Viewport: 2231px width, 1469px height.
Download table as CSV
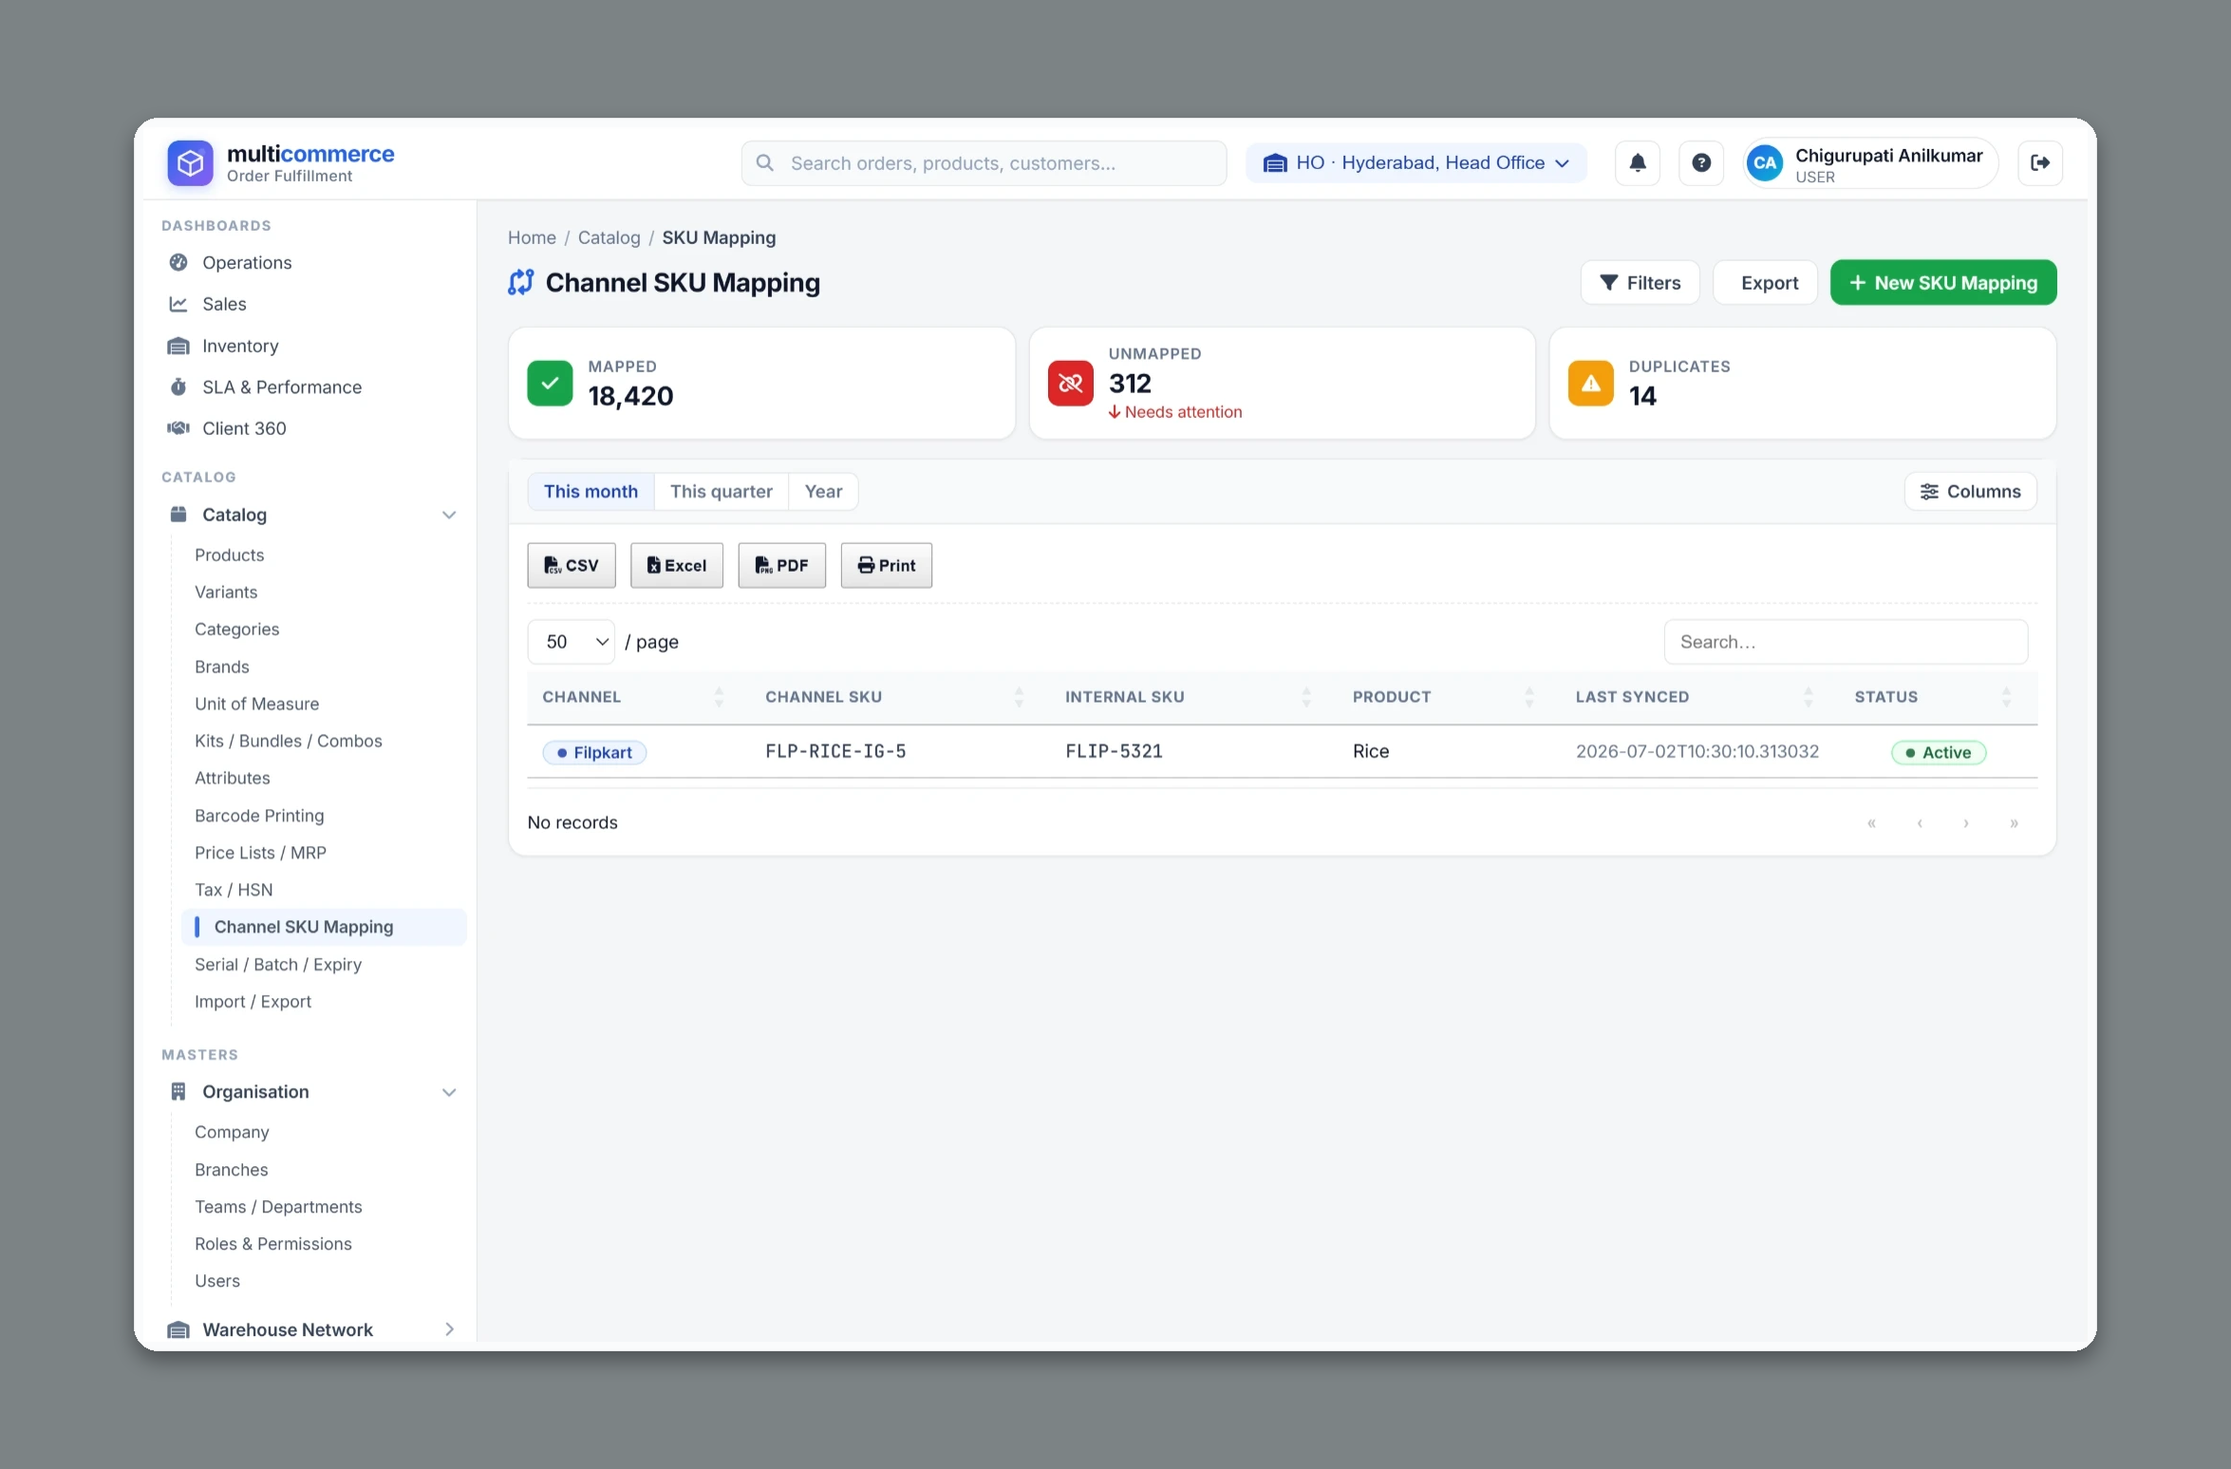(x=571, y=565)
